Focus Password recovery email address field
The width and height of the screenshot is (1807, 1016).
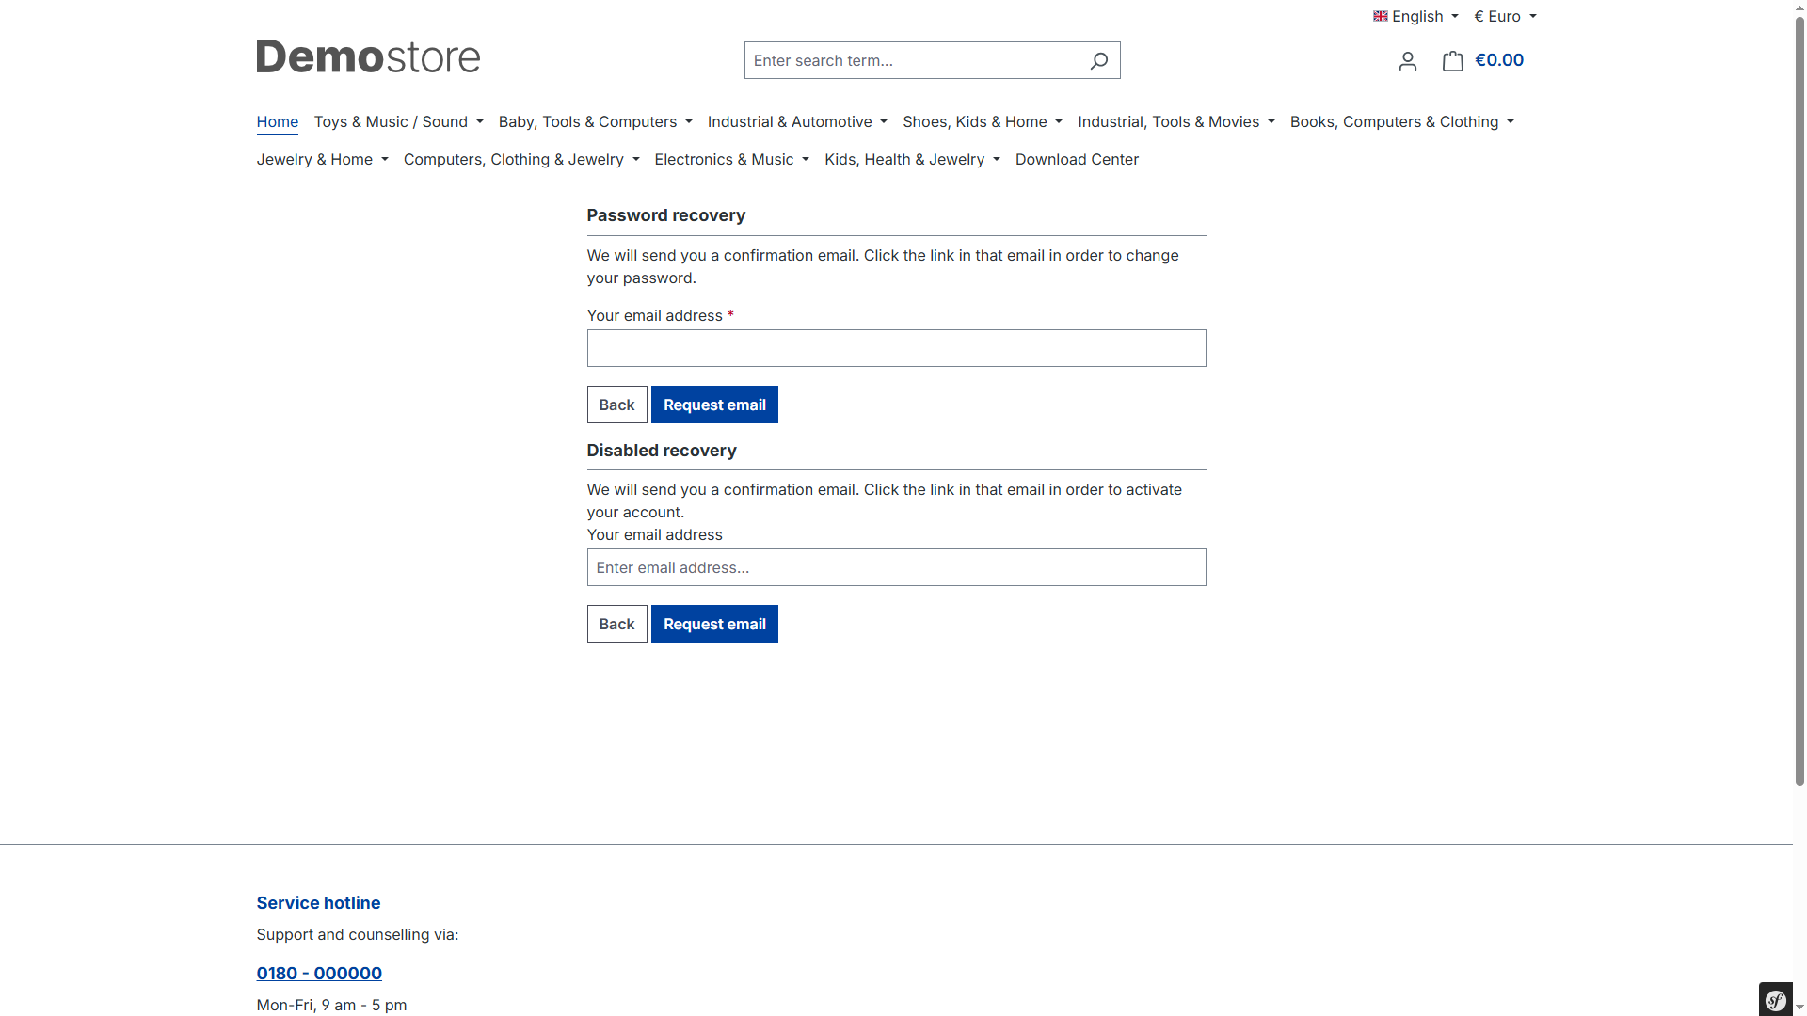pos(896,348)
